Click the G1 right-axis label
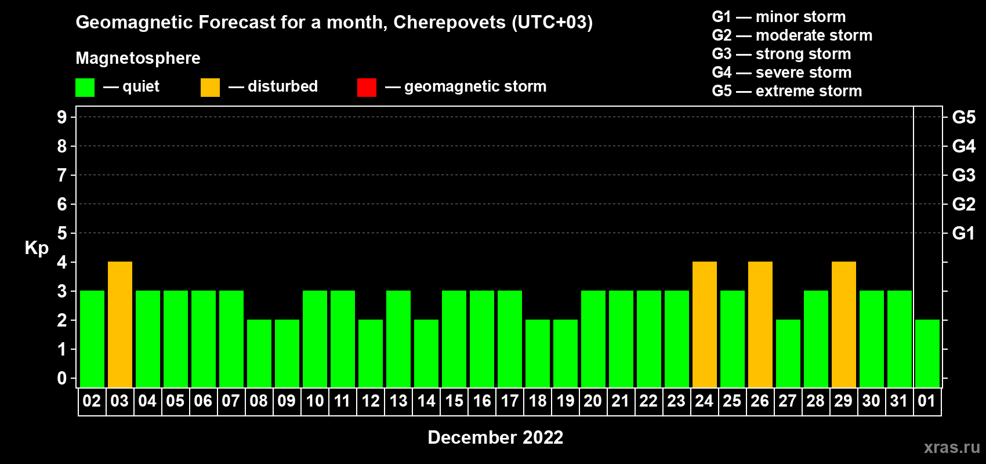Image resolution: width=986 pixels, height=464 pixels. tap(964, 233)
